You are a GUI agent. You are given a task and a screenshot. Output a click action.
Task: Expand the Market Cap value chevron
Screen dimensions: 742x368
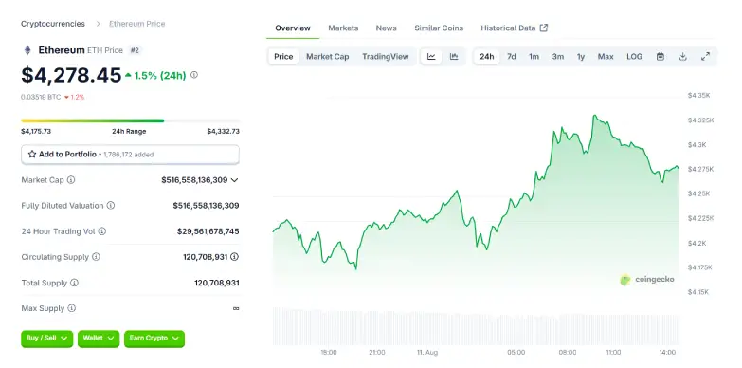point(234,180)
